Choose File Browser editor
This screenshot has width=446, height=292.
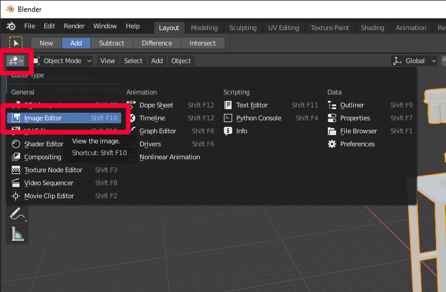[370, 131]
